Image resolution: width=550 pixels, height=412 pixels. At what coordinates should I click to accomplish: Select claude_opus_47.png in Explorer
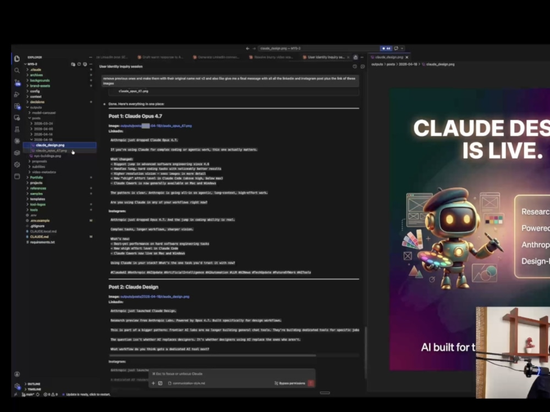pos(59,151)
